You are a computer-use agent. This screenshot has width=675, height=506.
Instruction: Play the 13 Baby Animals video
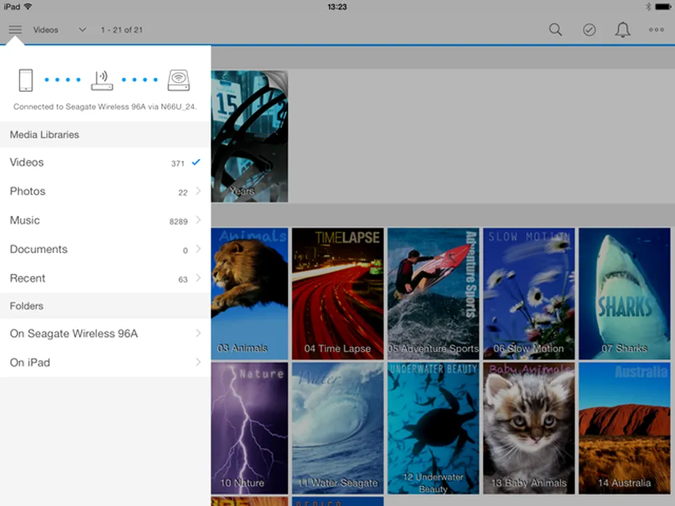click(528, 426)
